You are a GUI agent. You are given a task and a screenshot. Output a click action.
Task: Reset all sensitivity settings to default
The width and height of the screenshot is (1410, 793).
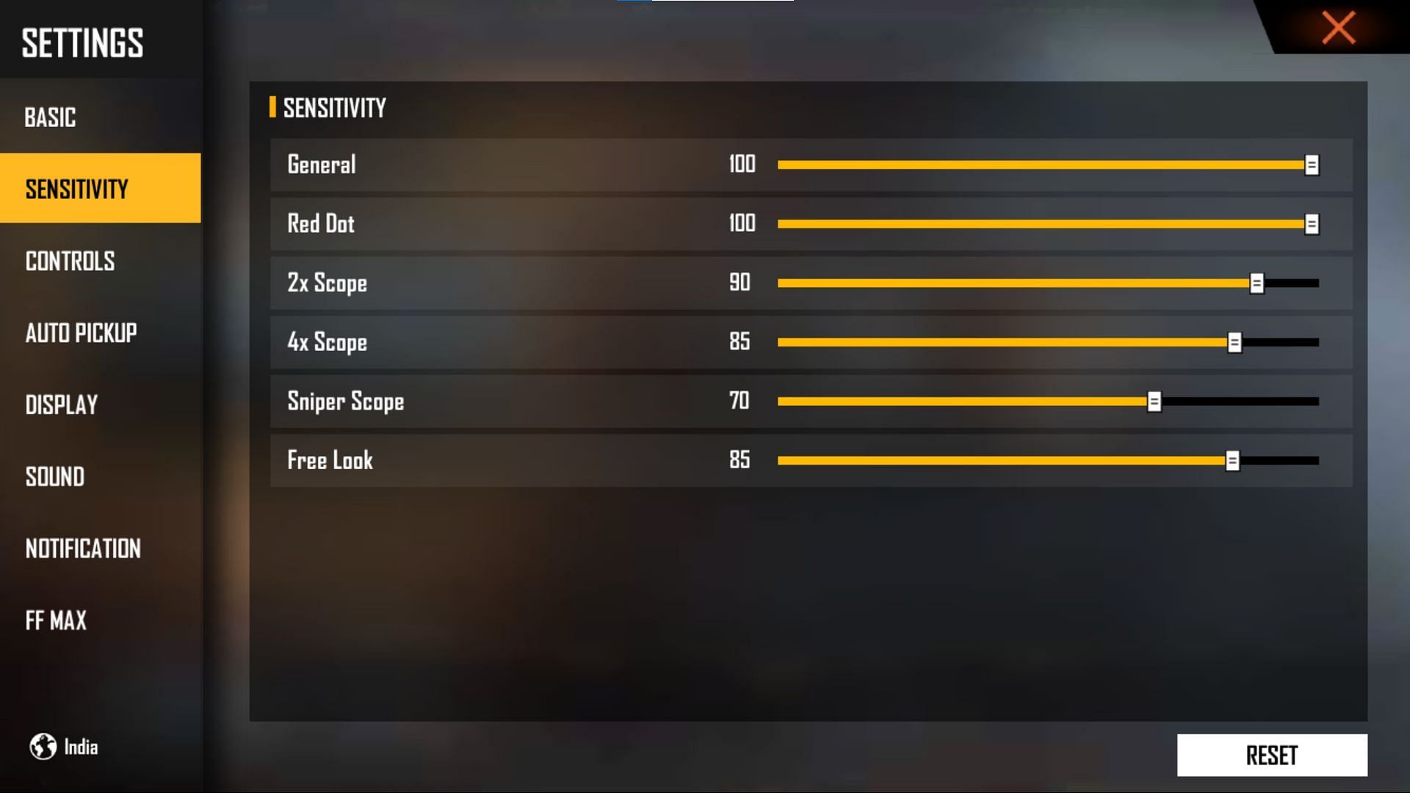(x=1271, y=754)
